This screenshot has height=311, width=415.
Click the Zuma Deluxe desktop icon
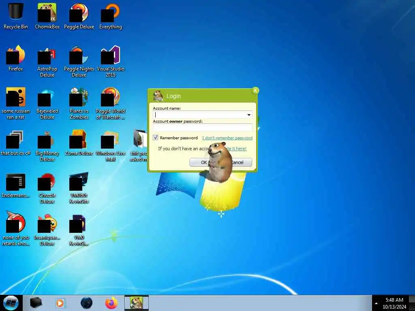point(79,143)
